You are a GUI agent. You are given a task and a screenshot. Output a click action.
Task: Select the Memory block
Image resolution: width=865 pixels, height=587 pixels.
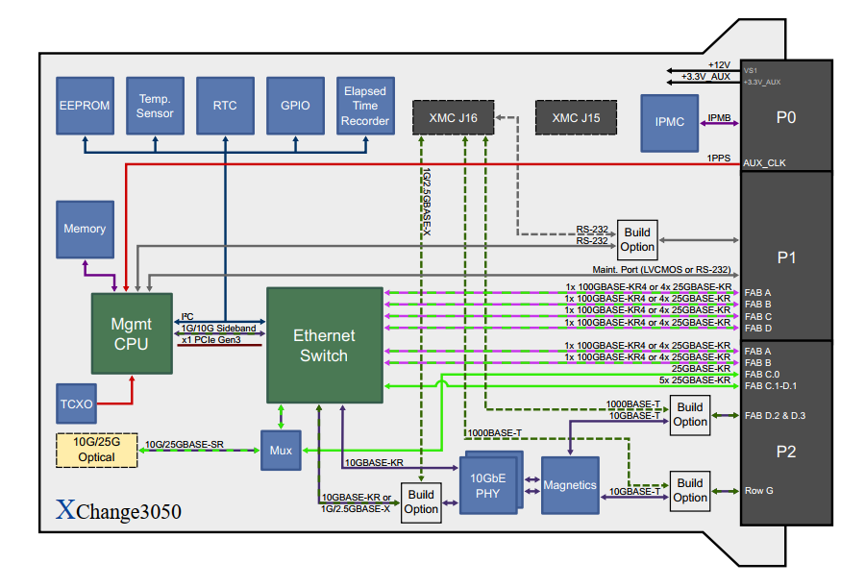tap(85, 230)
